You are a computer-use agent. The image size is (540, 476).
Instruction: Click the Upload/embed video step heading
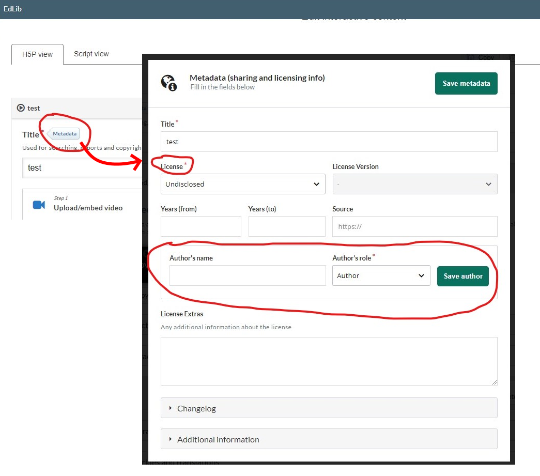tap(88, 208)
